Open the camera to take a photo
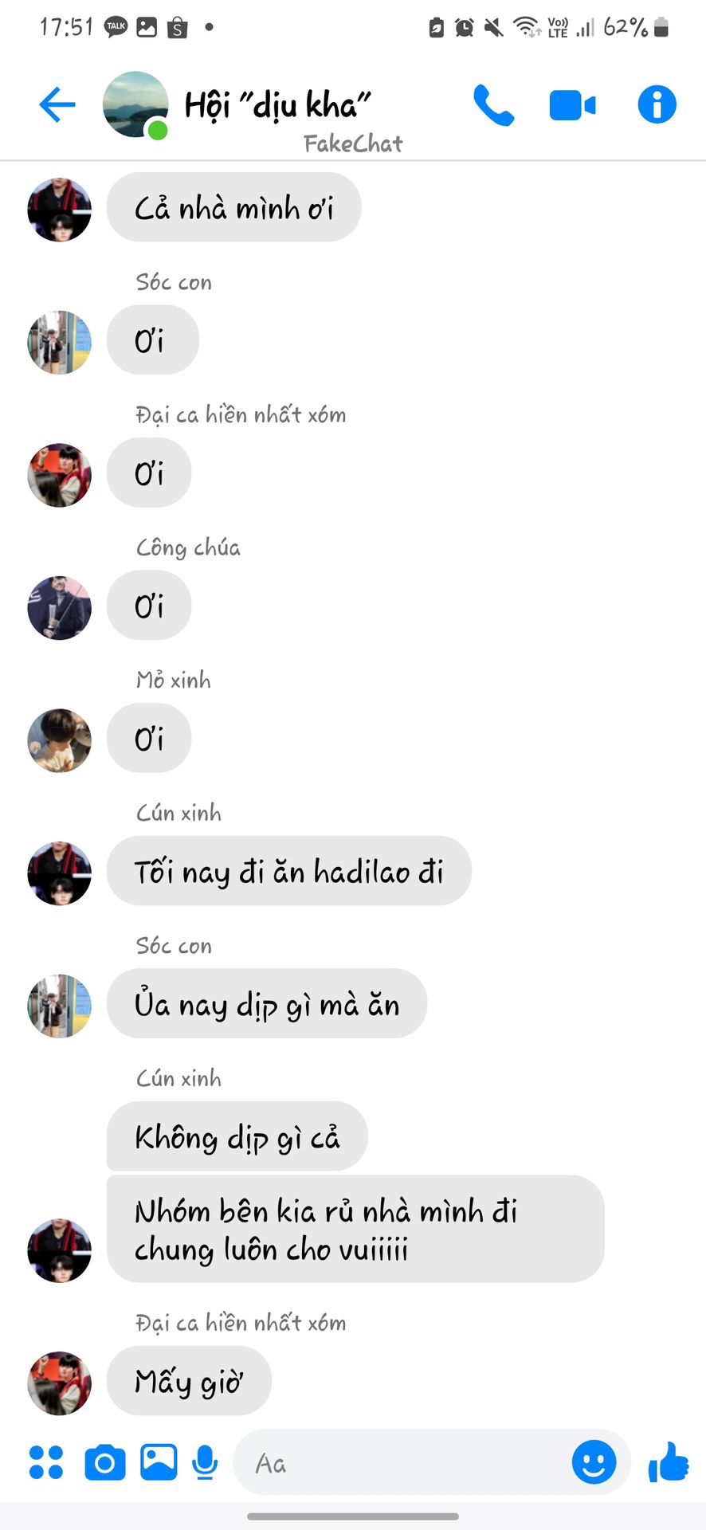 click(105, 1462)
